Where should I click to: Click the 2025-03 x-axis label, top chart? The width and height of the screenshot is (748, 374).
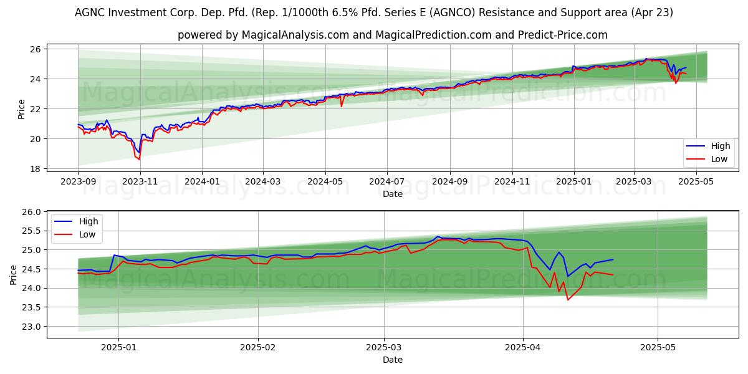[x=634, y=181]
